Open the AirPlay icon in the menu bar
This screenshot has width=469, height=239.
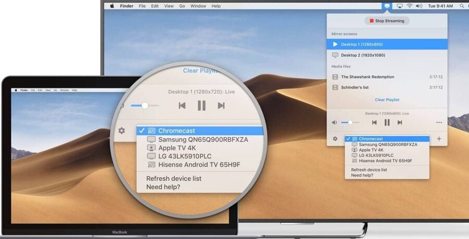[400, 6]
